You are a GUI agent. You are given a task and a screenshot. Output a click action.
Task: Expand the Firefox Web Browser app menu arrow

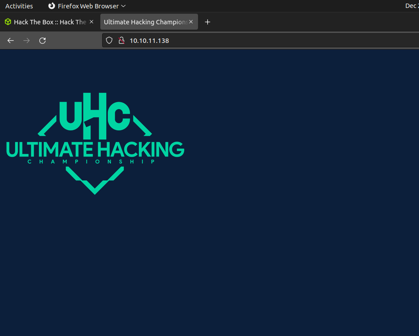click(x=123, y=6)
